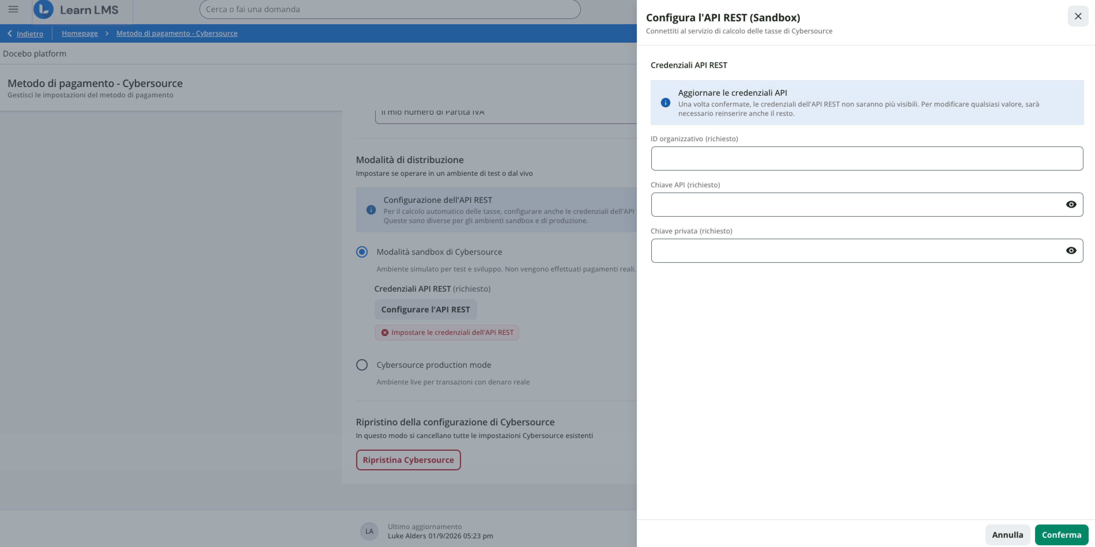The height and width of the screenshot is (547, 1095).
Task: Open the Homepage breadcrumb
Action: 80,33
